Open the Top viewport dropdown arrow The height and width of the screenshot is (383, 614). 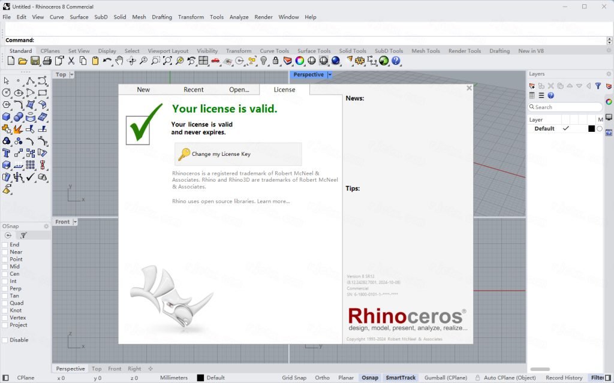(72, 74)
